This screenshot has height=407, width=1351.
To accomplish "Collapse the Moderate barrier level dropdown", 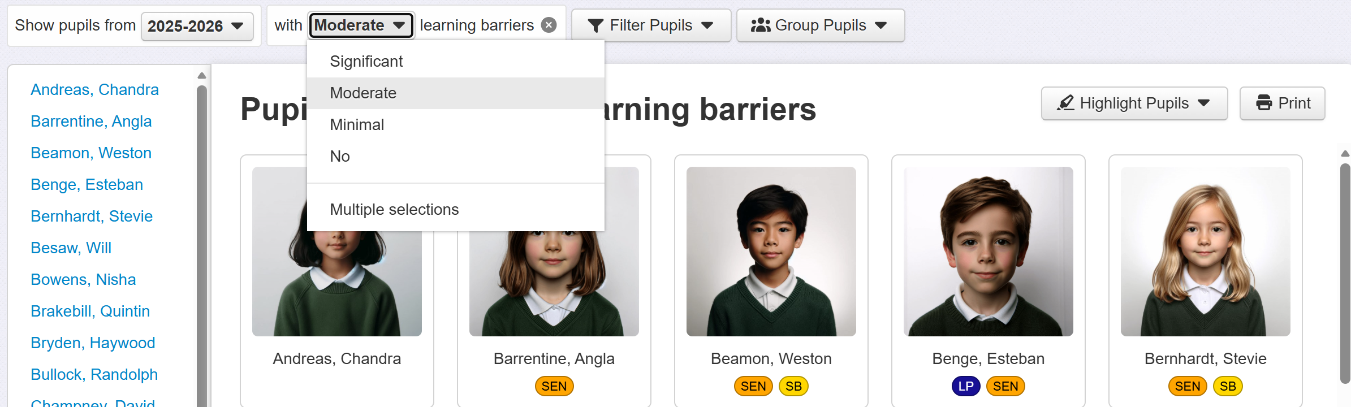I will [x=361, y=25].
